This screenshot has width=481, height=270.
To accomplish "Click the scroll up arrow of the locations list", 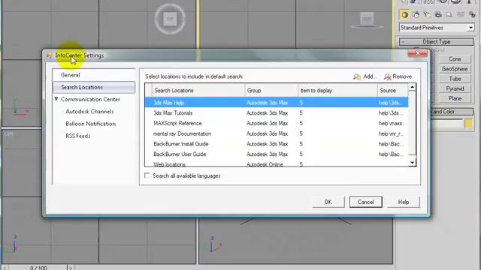I will 412,87.
